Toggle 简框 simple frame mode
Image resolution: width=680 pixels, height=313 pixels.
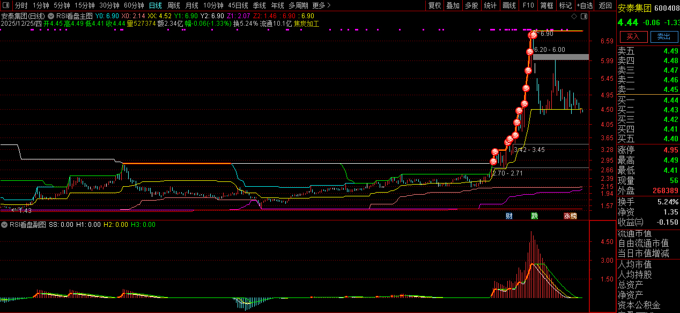[x=546, y=5]
